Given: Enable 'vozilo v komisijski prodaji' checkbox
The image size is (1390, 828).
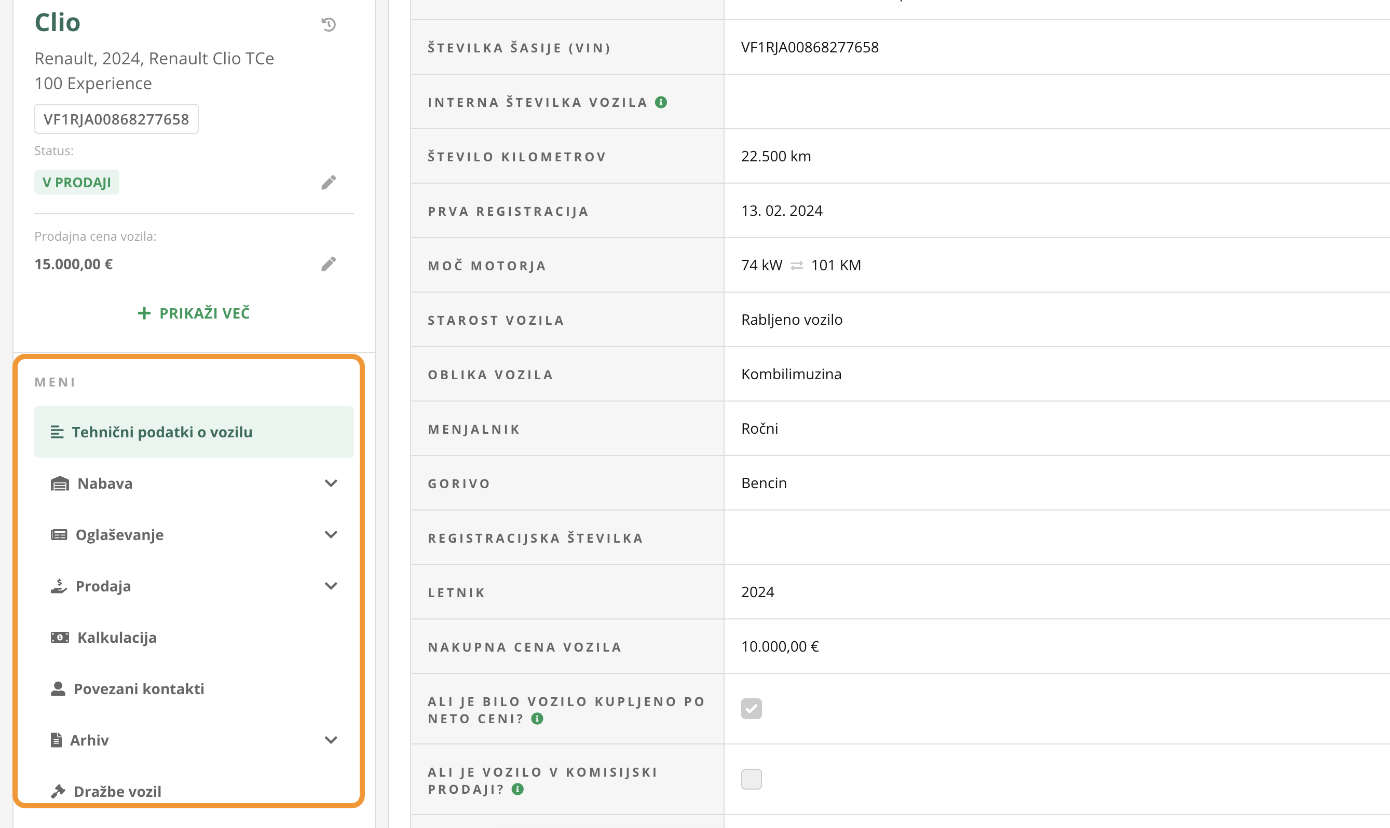Looking at the screenshot, I should pyautogui.click(x=751, y=779).
